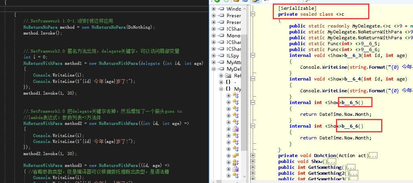Select the "-" namespace braces icon
Image resolution: width=413 pixels, height=183 pixels.
click(x=228, y=82)
